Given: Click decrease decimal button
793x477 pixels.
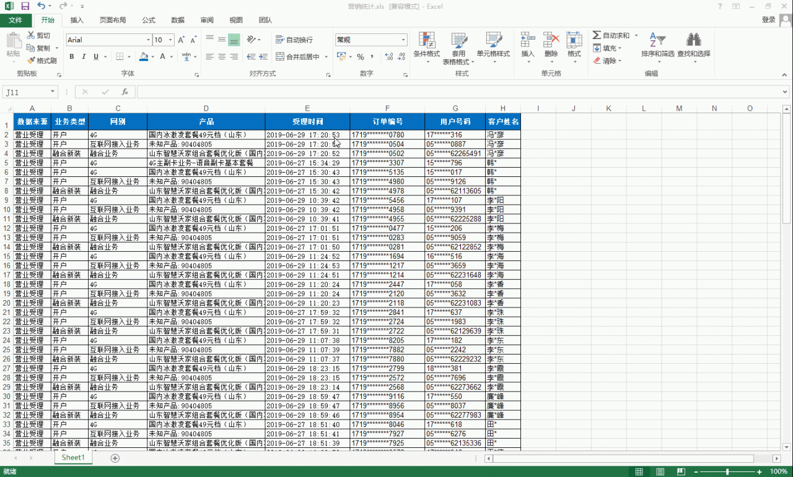Looking at the screenshot, I should (x=402, y=57).
